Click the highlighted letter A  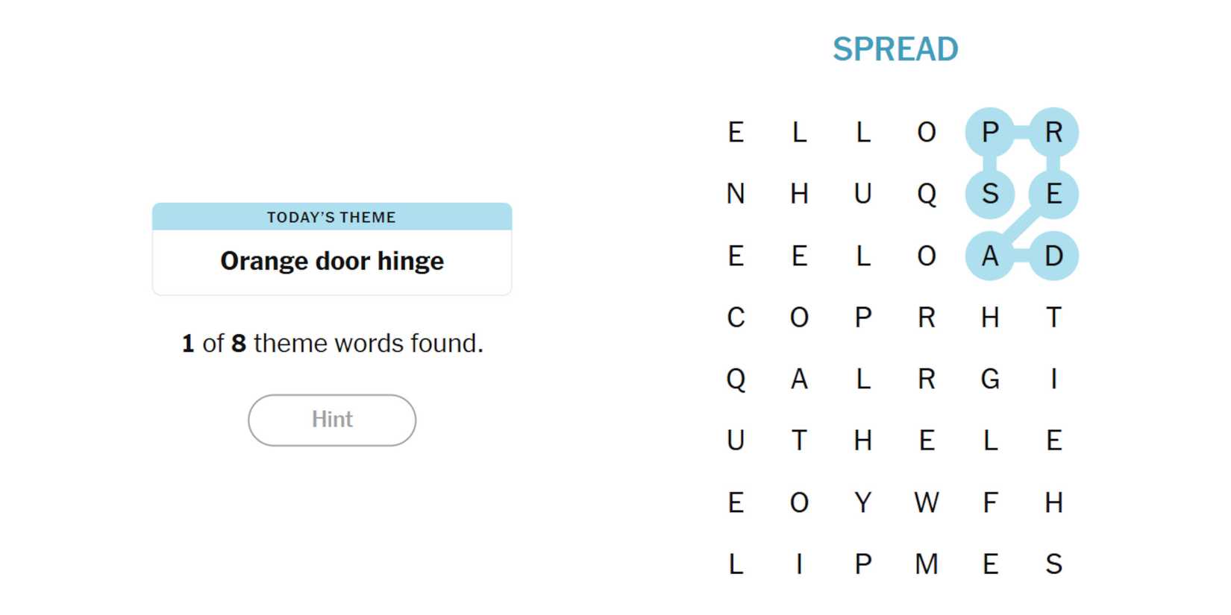(x=990, y=256)
